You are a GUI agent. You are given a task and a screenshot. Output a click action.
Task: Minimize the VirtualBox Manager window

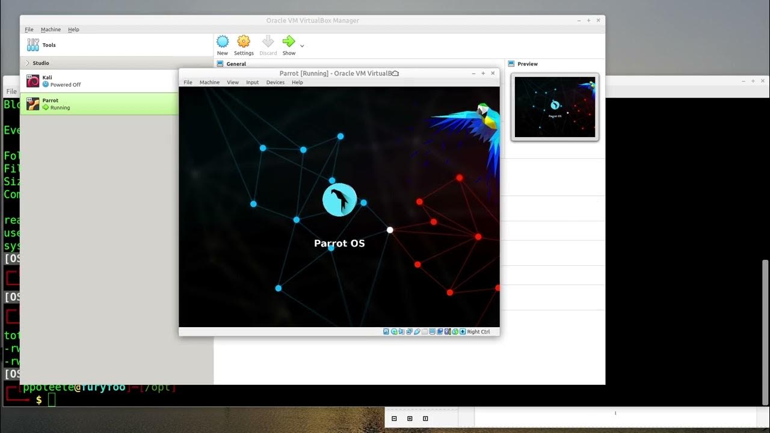pyautogui.click(x=579, y=20)
